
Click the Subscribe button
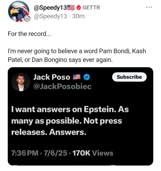point(129,77)
